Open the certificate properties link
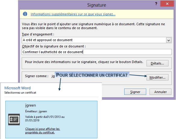The height and width of the screenshot is (139, 176). click(42, 131)
